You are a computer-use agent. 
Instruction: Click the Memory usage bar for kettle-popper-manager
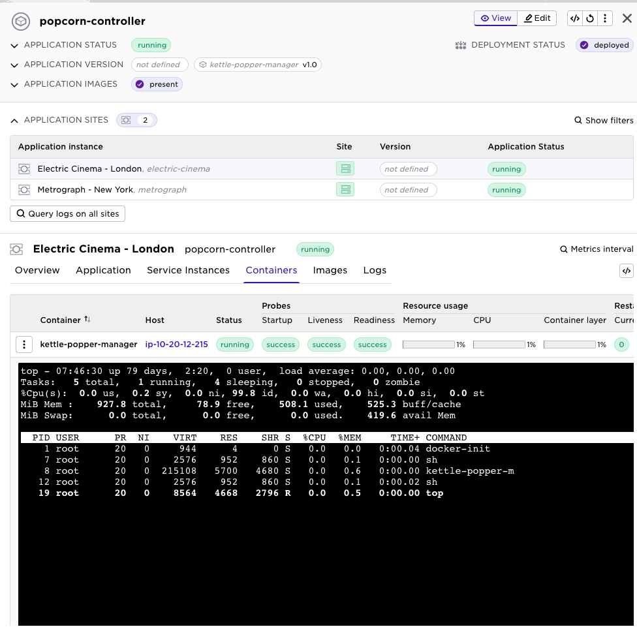click(428, 345)
